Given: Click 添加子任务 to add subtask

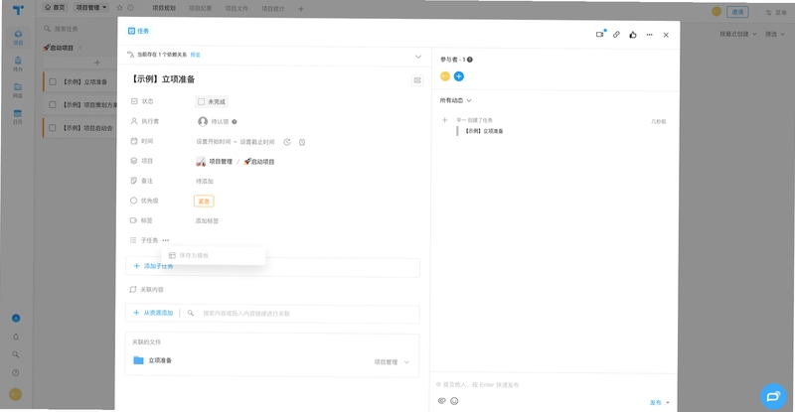Looking at the screenshot, I should pyautogui.click(x=154, y=266).
